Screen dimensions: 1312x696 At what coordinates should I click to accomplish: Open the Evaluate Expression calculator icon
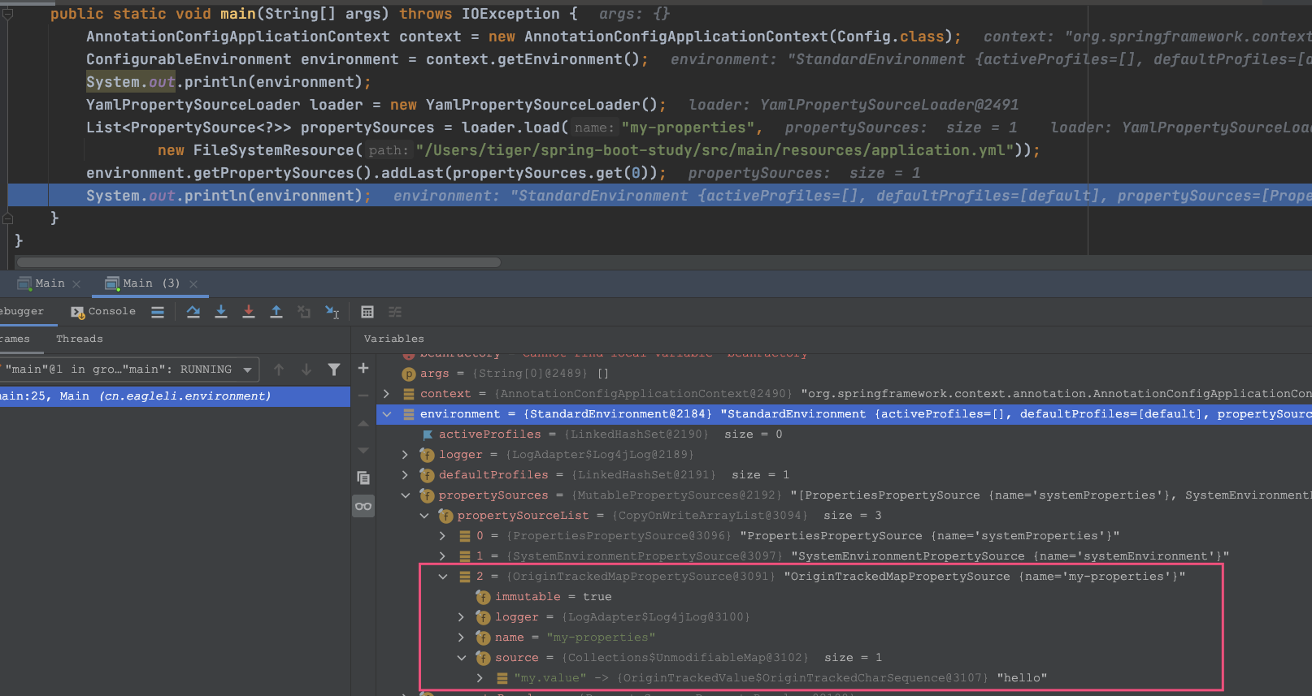click(367, 312)
